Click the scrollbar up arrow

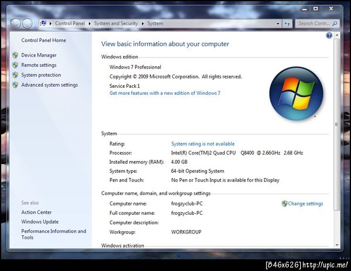click(x=337, y=35)
